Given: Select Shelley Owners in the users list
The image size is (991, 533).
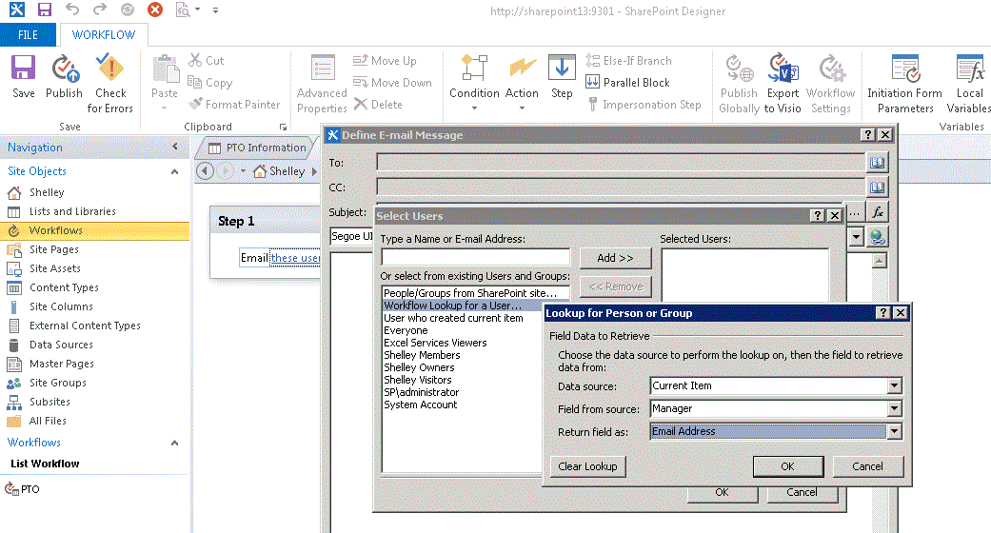Looking at the screenshot, I should [419, 367].
